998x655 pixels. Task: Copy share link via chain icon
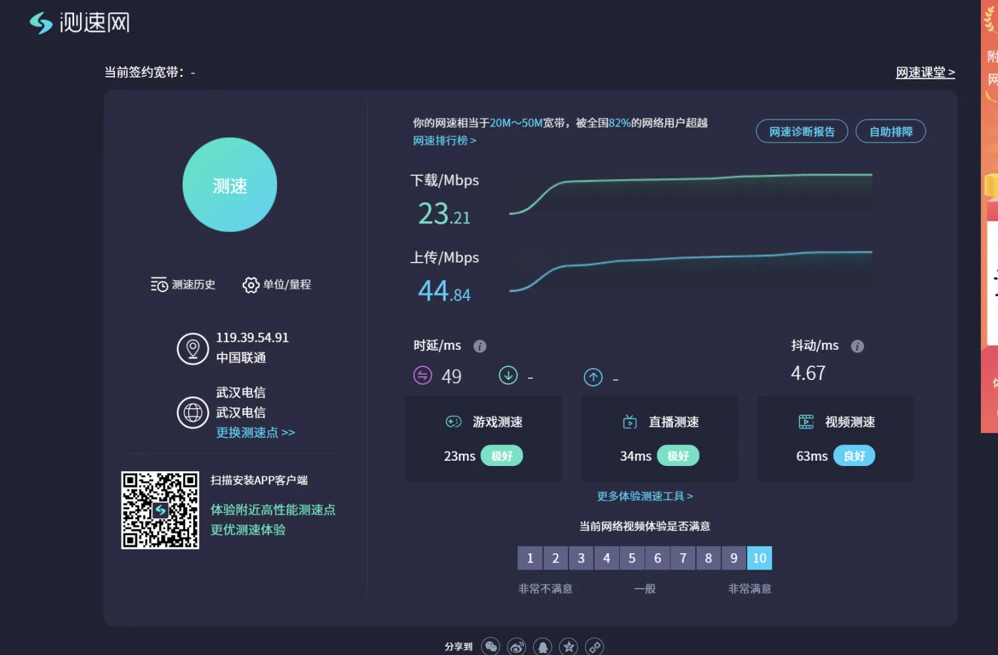[594, 646]
